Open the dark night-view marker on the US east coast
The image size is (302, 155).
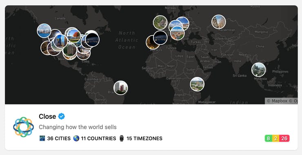click(x=92, y=40)
